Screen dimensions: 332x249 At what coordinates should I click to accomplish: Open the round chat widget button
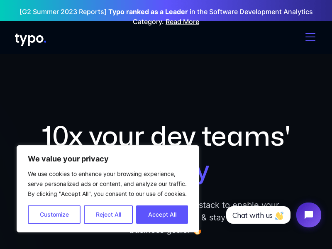(308, 215)
